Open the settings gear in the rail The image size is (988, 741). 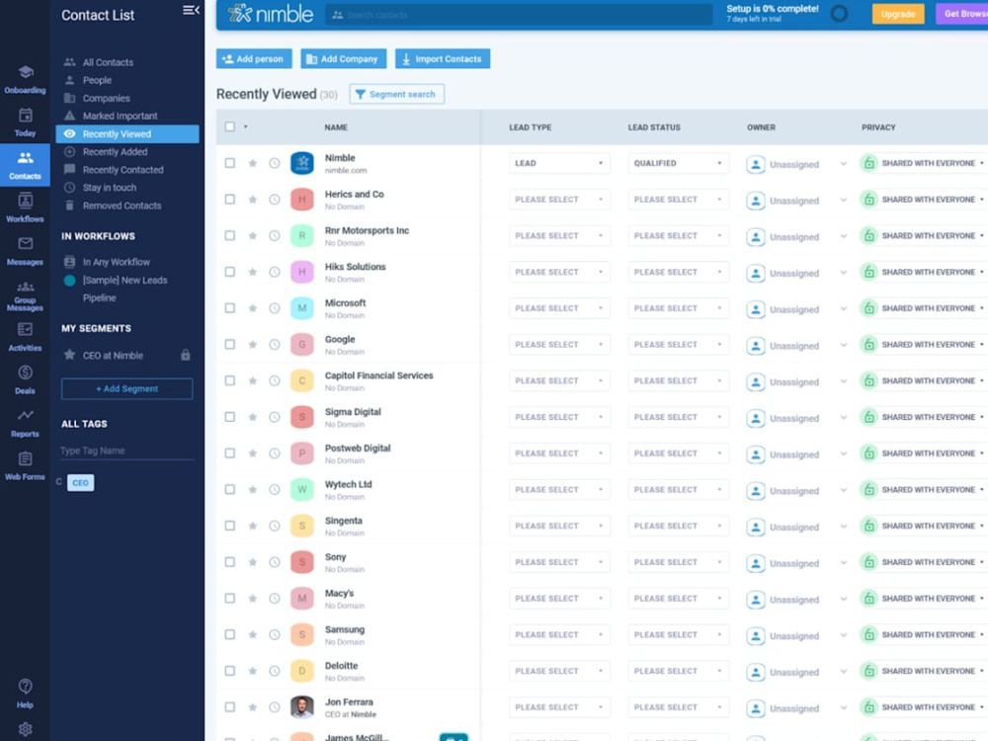click(x=26, y=729)
